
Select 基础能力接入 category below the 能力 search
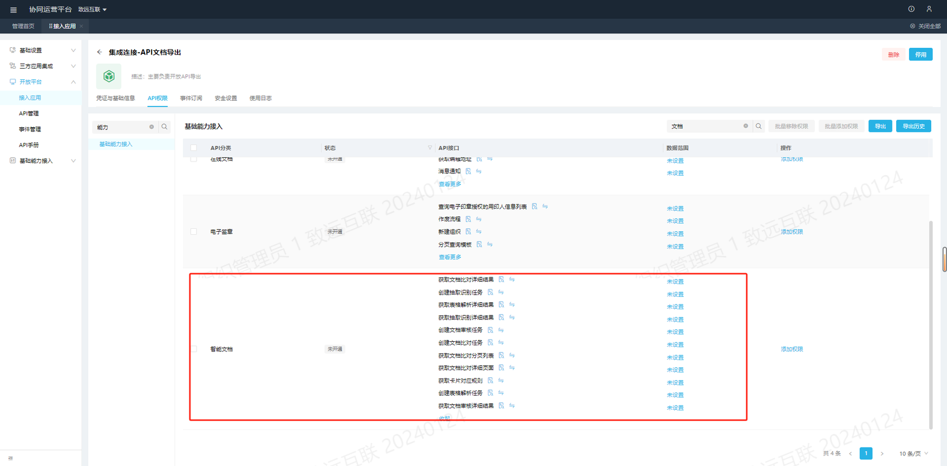click(116, 144)
